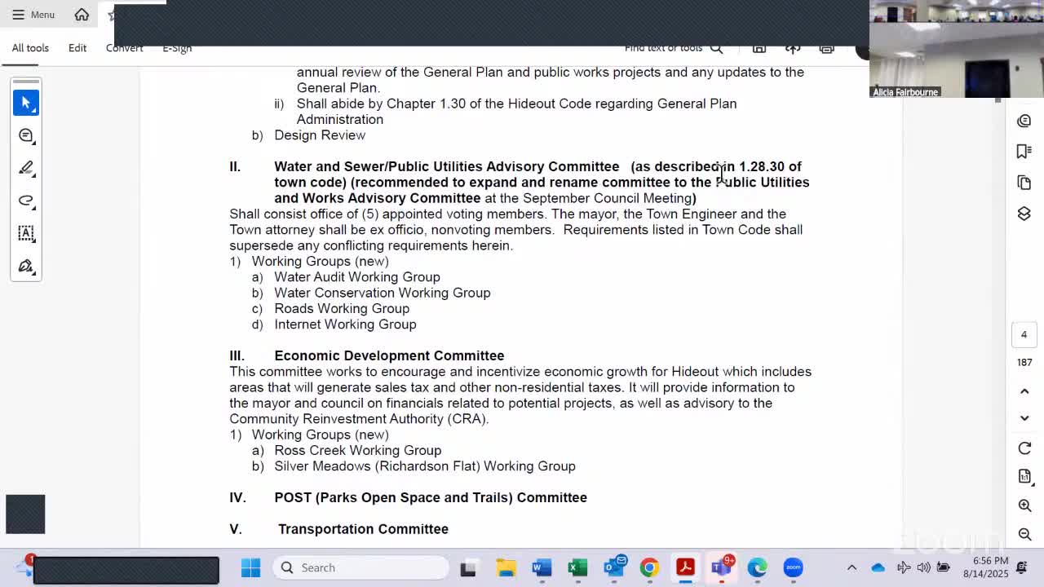Click the vertical scrollbar thumb

click(997, 100)
